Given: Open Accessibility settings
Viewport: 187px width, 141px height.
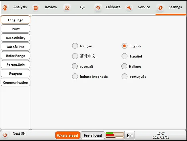Looking at the screenshot, I should 15,38.
